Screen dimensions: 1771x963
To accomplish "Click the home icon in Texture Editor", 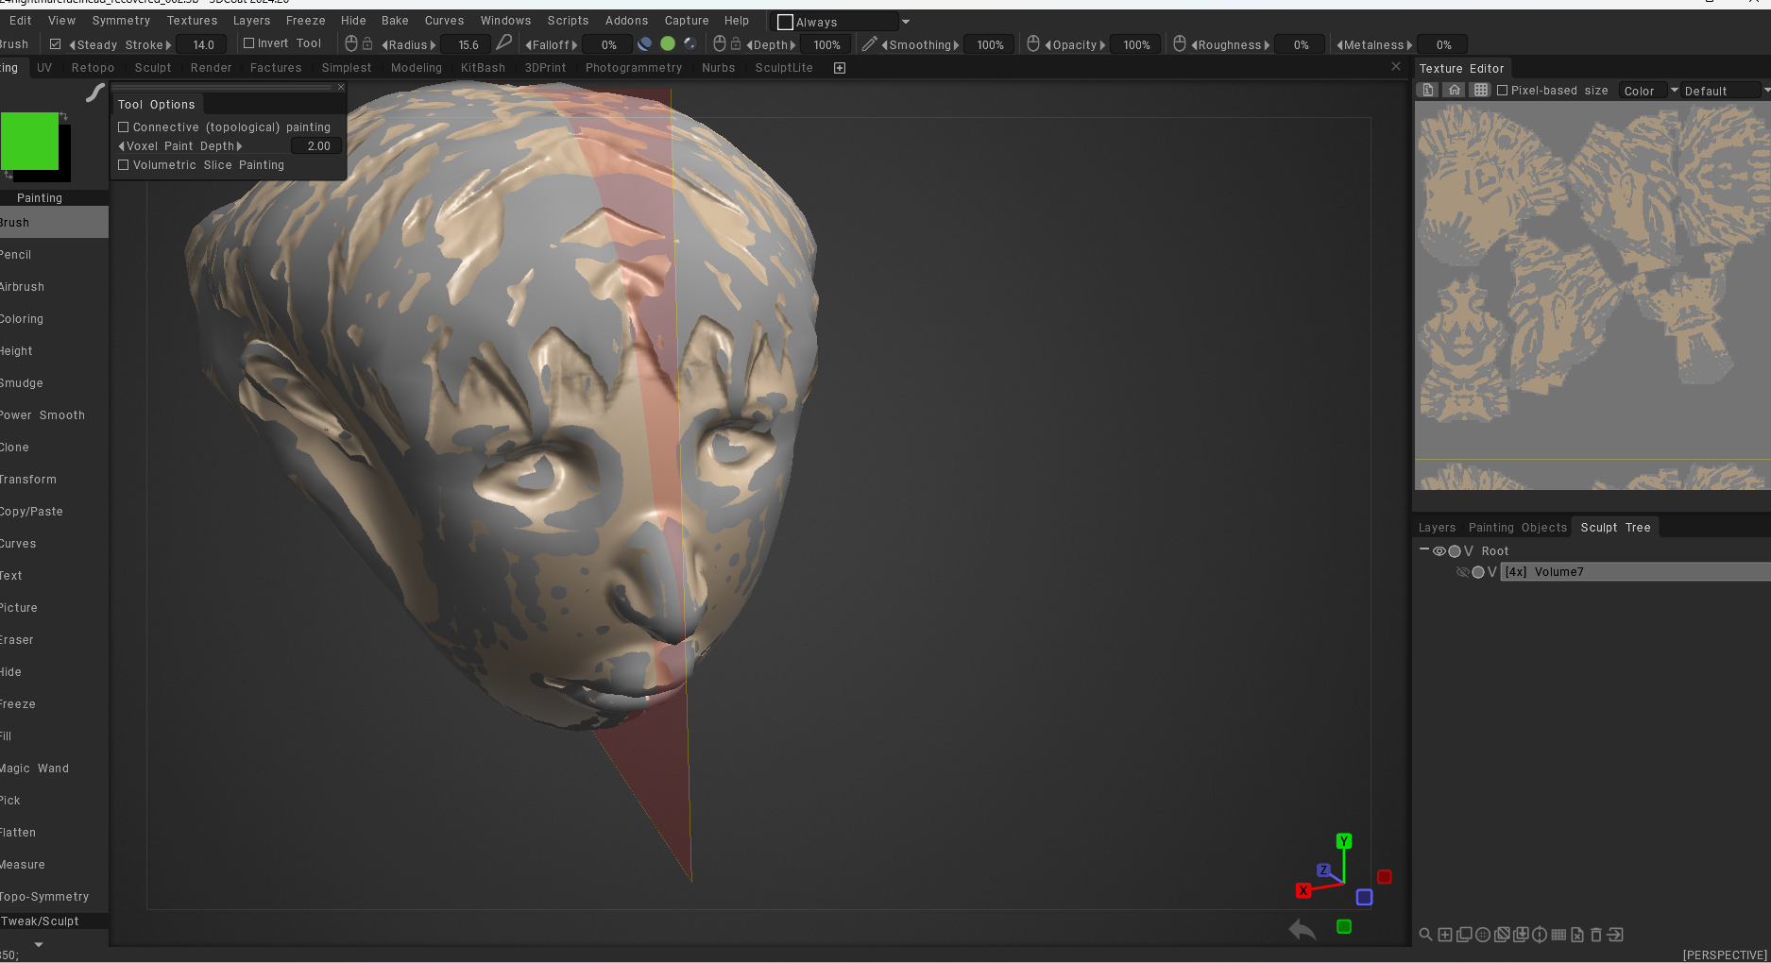I will click(x=1455, y=91).
